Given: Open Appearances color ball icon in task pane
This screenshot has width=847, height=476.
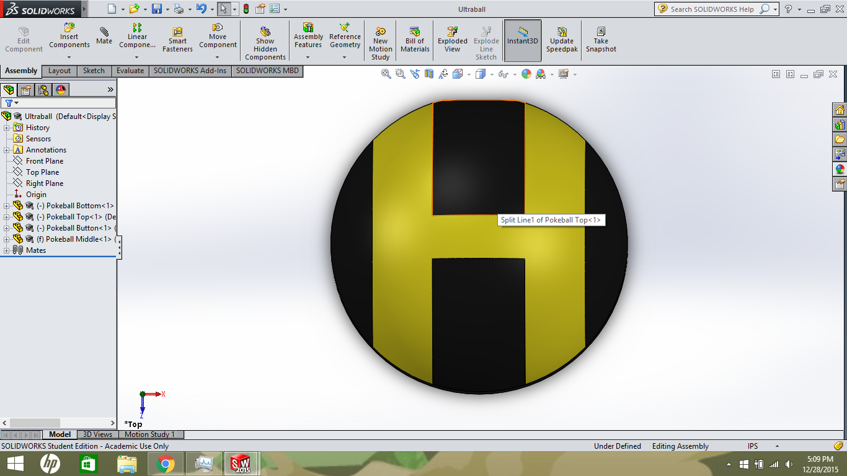Looking at the screenshot, I should click(840, 169).
